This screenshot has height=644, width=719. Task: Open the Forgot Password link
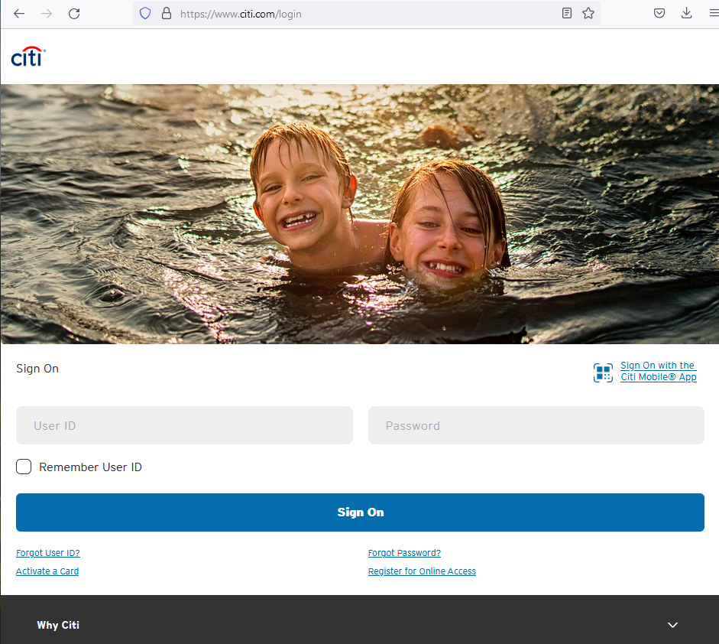point(404,552)
